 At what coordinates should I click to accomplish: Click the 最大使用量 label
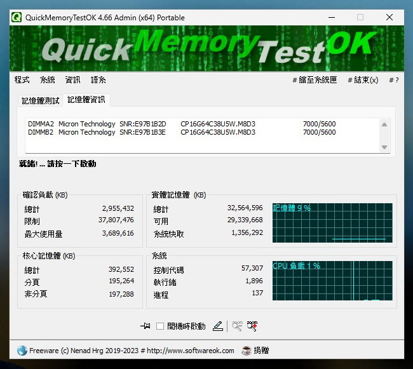(43, 234)
